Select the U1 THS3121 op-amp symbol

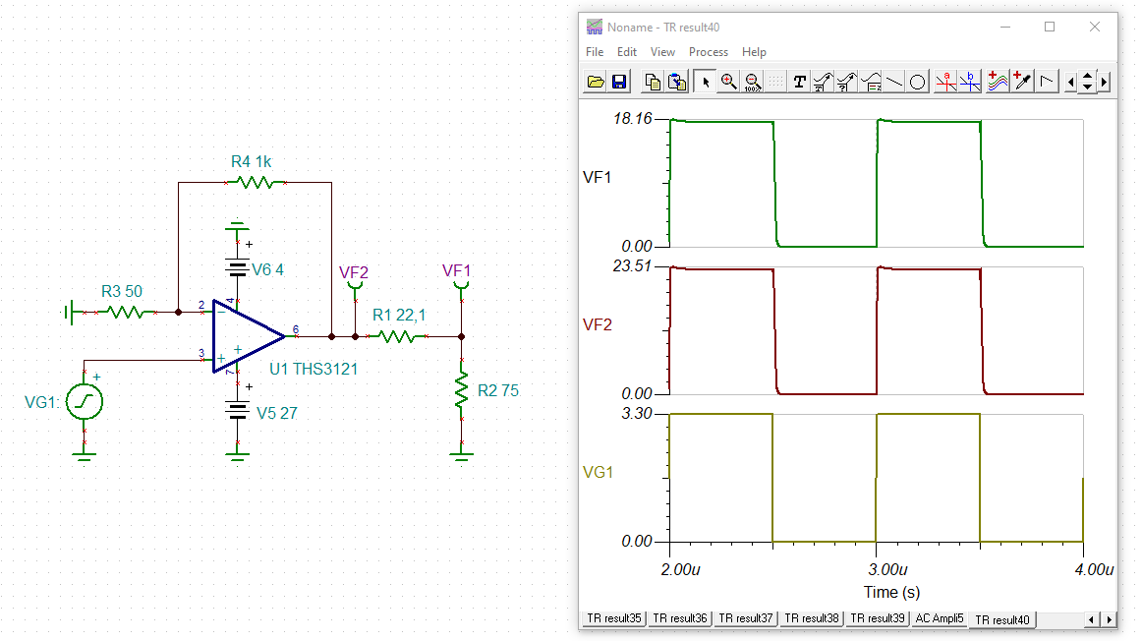pyautogui.click(x=249, y=336)
